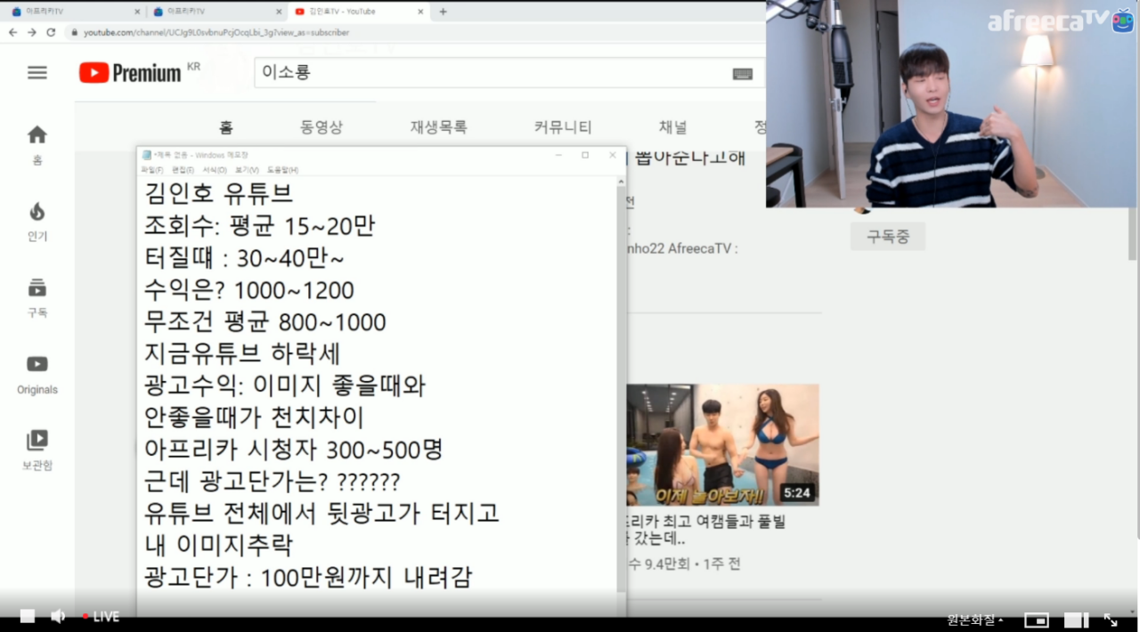
Task: Go to 홈 in the YouTube sidebar
Action: click(37, 145)
